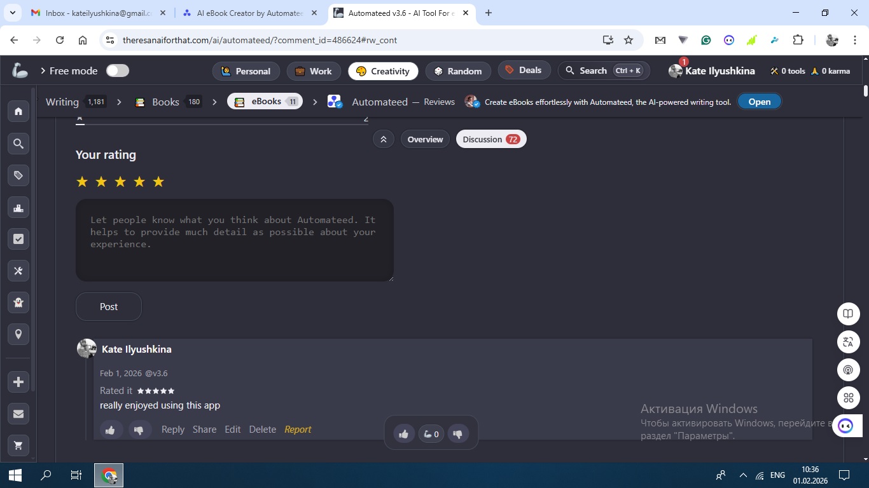The image size is (869, 488).
Task: Open the wrench tools icon in sidebar
Action: (18, 271)
